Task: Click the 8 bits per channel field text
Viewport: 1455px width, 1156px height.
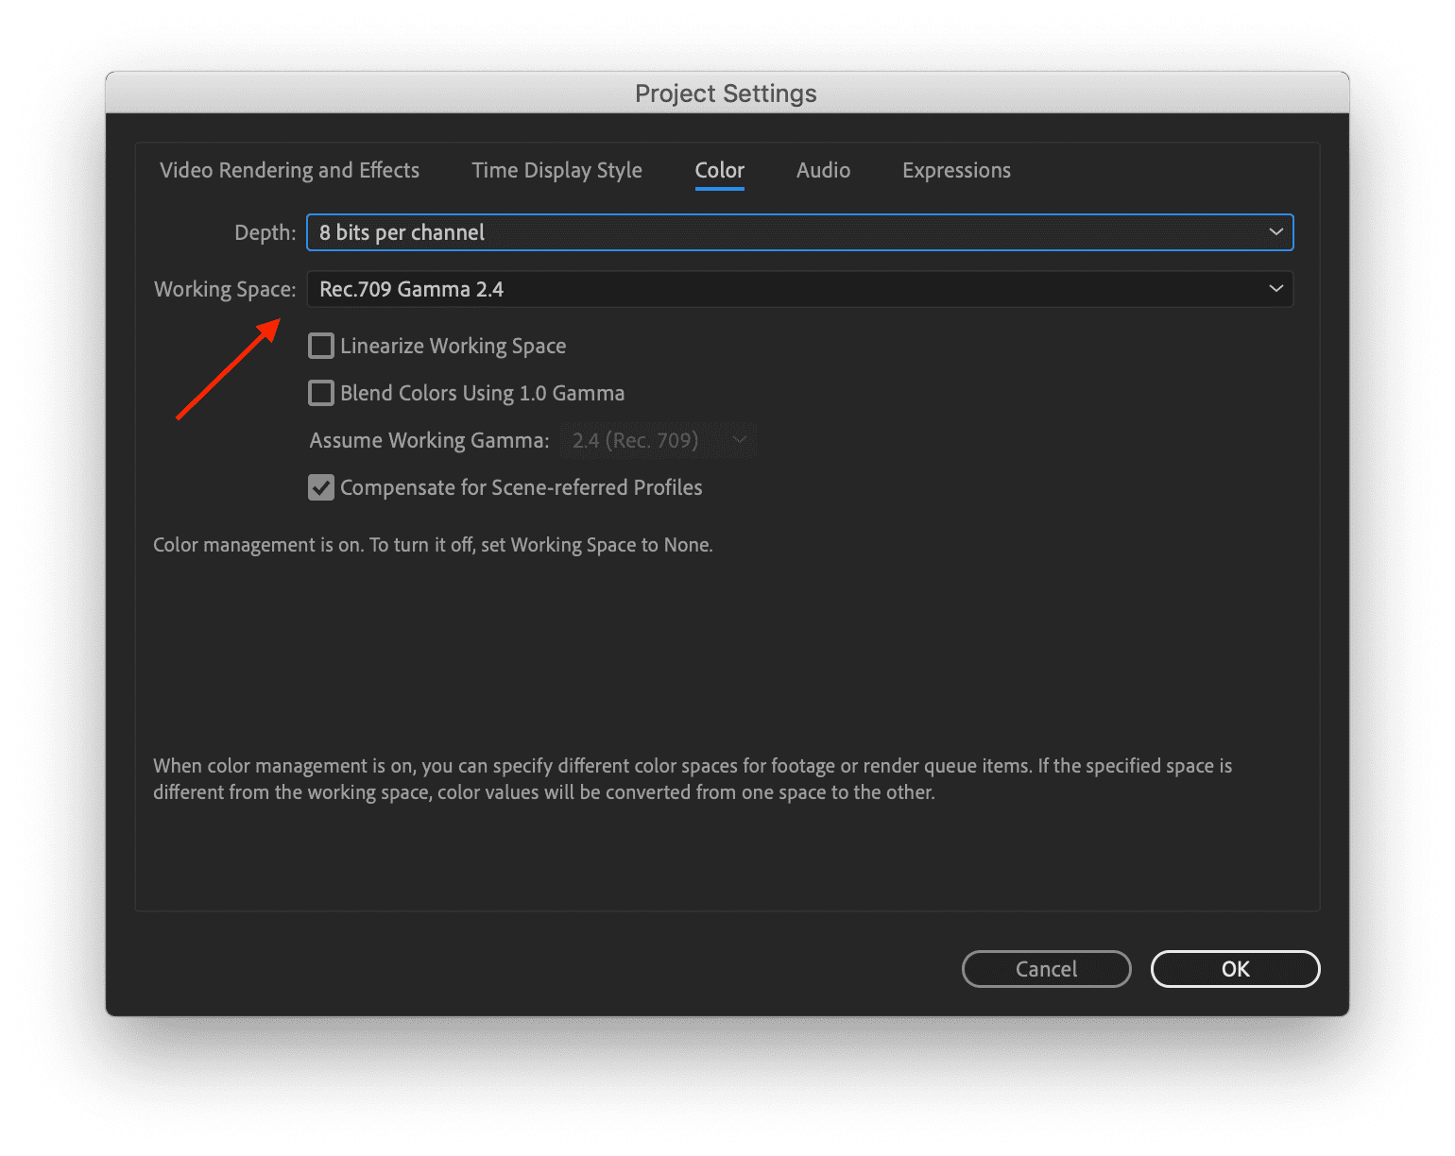Action: pyautogui.click(x=402, y=232)
